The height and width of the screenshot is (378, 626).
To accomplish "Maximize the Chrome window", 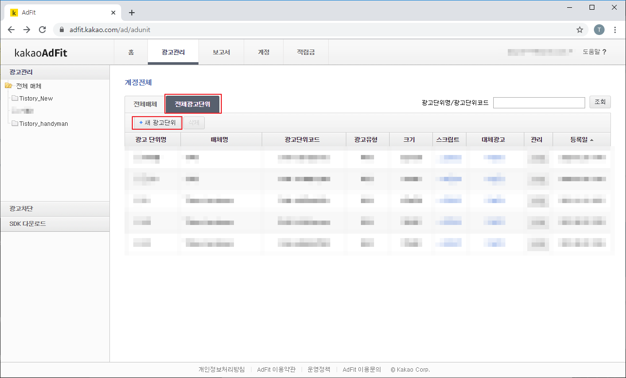I will pyautogui.click(x=592, y=7).
